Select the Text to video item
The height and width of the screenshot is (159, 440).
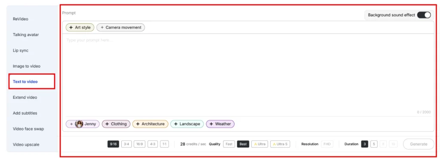pyautogui.click(x=32, y=82)
